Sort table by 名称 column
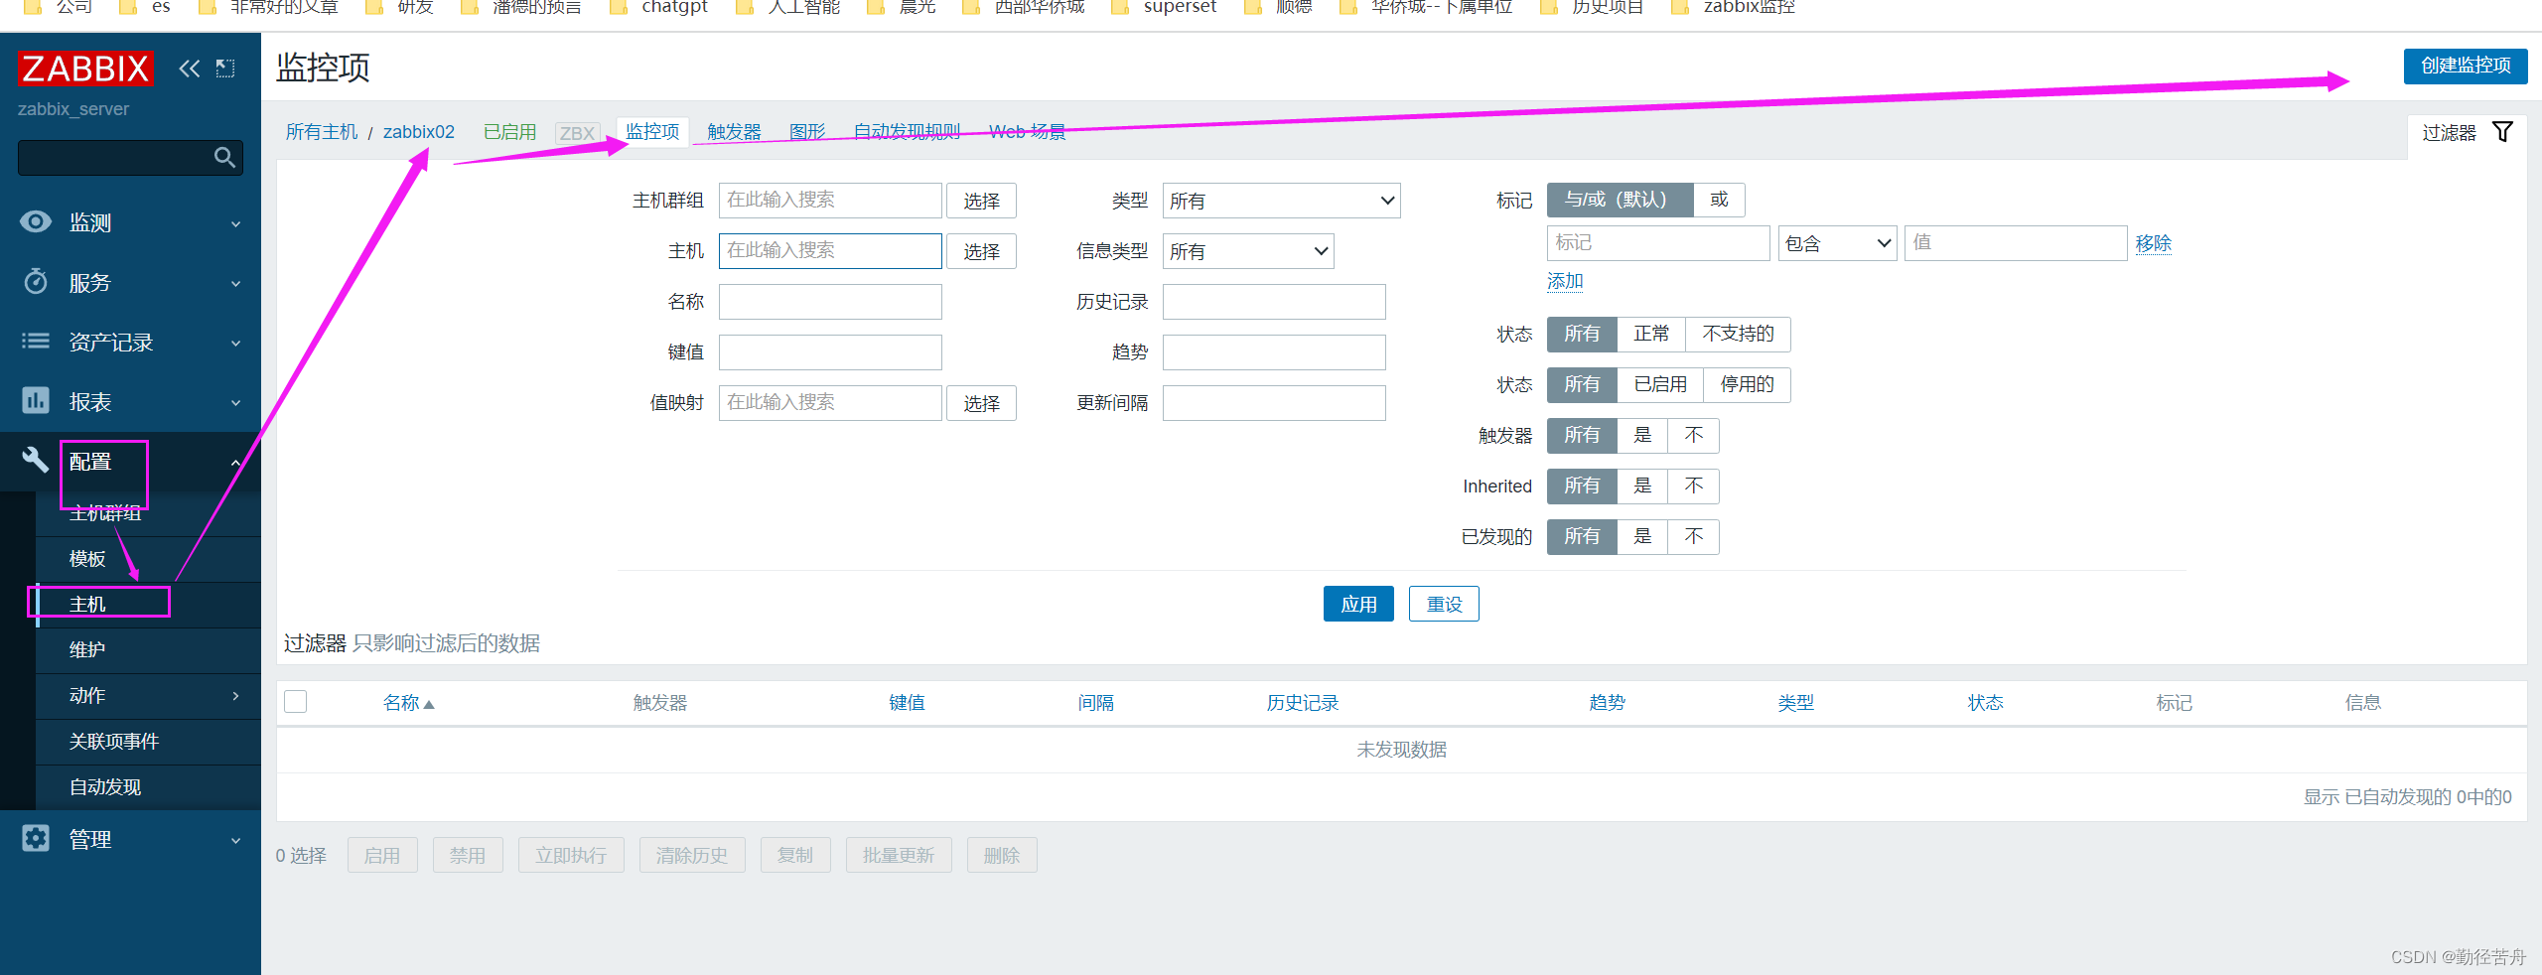This screenshot has height=975, width=2542. (401, 703)
